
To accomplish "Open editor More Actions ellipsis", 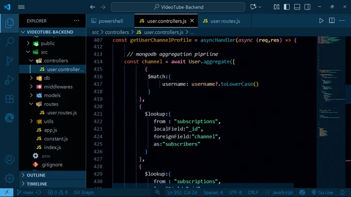I will coord(342,21).
